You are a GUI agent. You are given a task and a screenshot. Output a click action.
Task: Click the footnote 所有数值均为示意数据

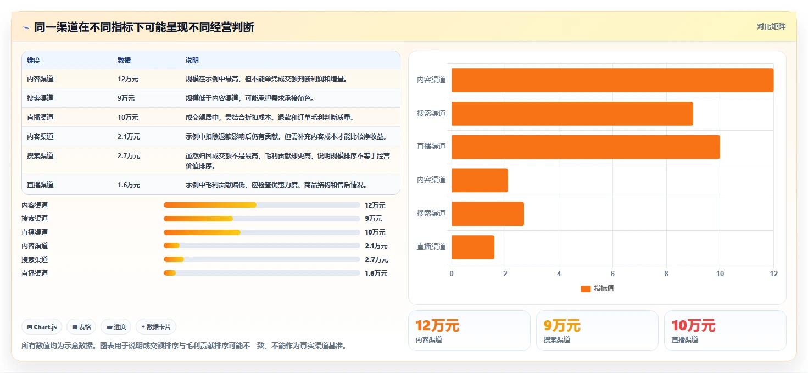pos(183,346)
